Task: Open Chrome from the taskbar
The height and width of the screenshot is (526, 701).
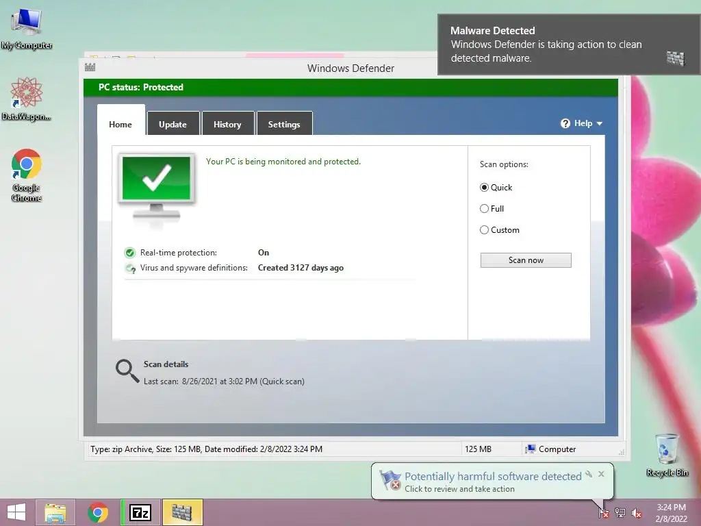Action: (x=98, y=512)
